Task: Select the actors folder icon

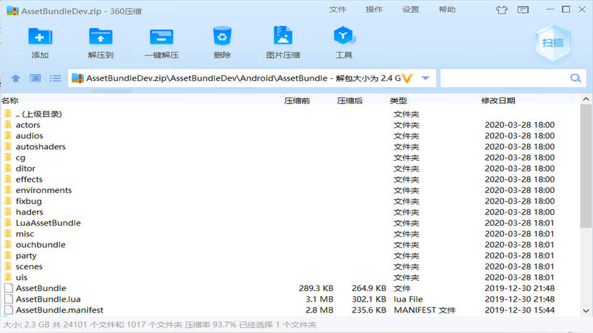Action: [8, 125]
